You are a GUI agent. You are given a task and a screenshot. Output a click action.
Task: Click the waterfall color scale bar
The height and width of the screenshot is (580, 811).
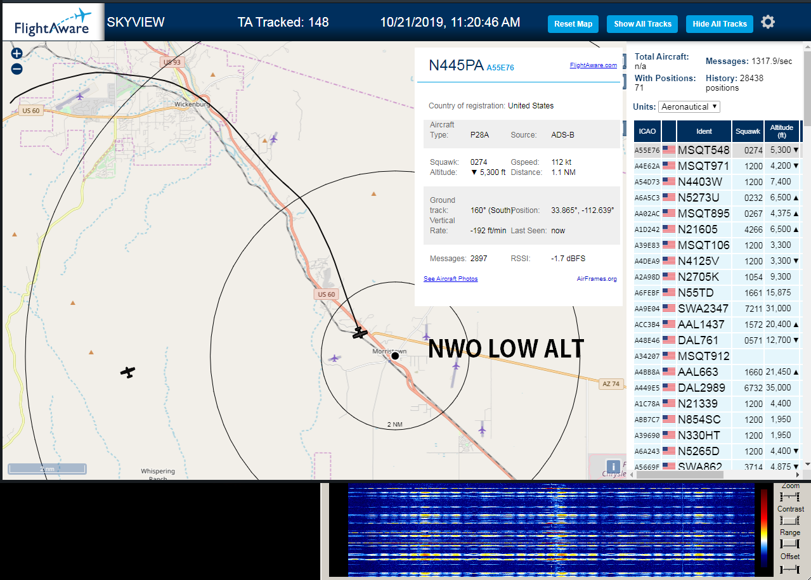pos(763,528)
